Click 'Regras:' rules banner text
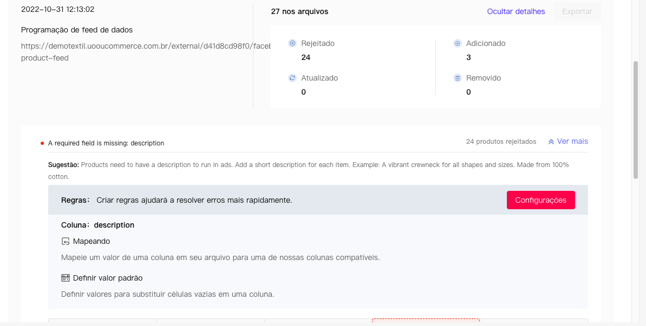The image size is (646, 326). click(x=177, y=200)
